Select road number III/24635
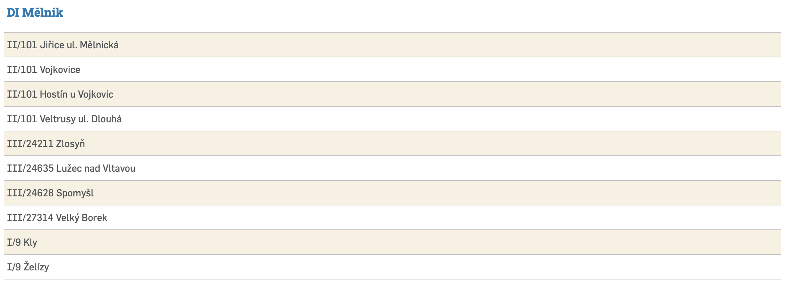The image size is (788, 286). coord(30,168)
